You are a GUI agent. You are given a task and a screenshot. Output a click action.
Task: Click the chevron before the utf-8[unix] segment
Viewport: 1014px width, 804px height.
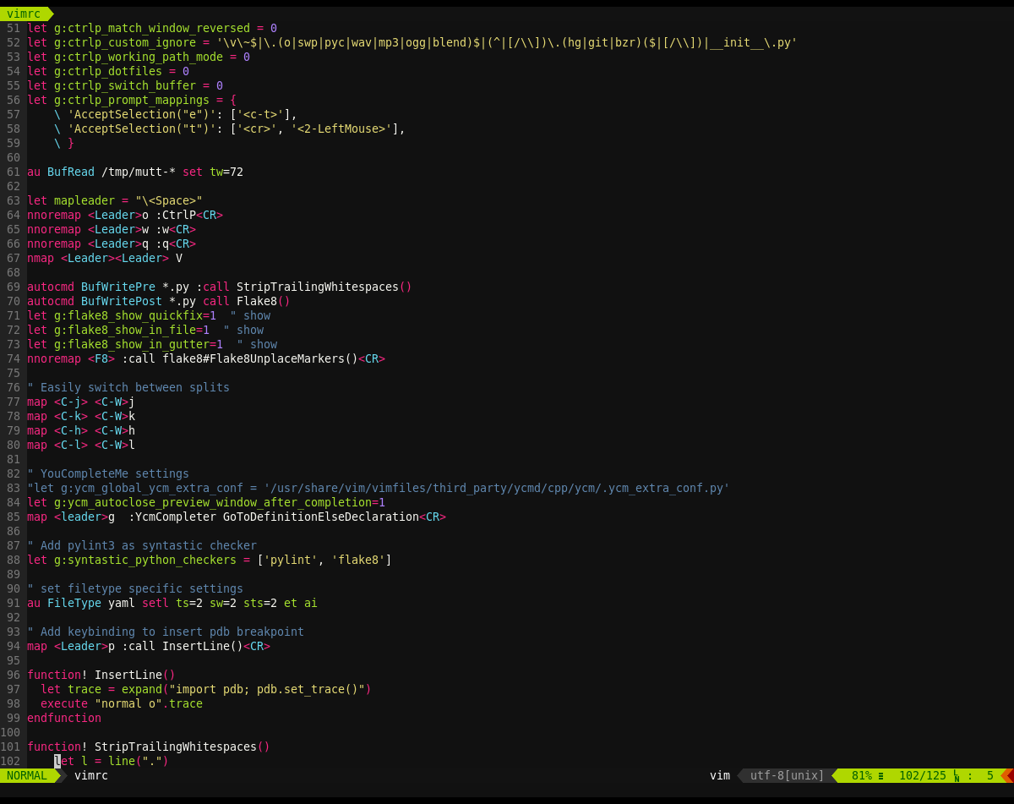(740, 775)
